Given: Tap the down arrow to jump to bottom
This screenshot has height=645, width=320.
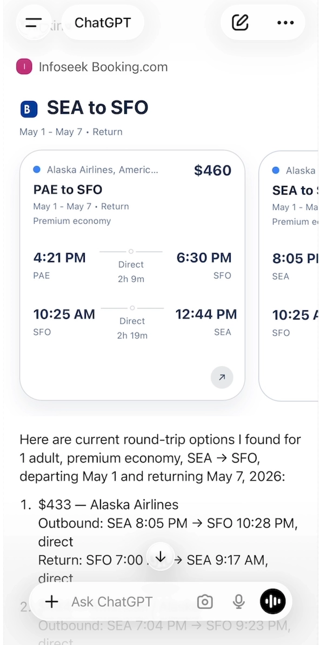Looking at the screenshot, I should click(160, 556).
